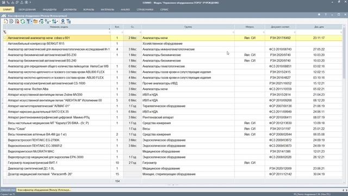
Task: Select row Аппарат наркозно-дыхательный WATO EX-35
Action: tap(173, 112)
